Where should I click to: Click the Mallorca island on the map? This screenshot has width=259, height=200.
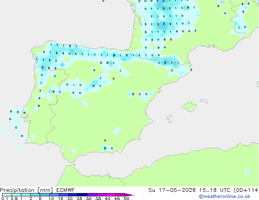pyautogui.click(x=189, y=107)
